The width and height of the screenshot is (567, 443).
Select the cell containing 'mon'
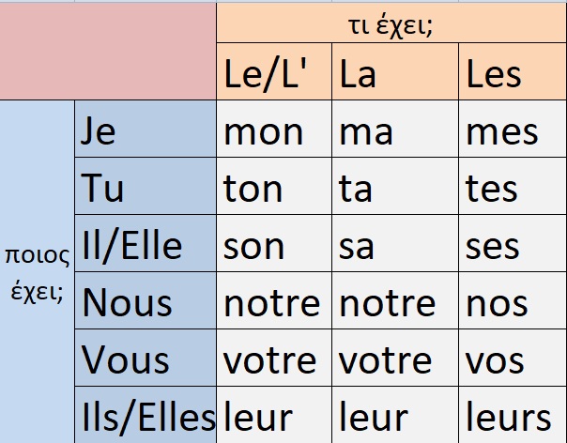coord(274,129)
